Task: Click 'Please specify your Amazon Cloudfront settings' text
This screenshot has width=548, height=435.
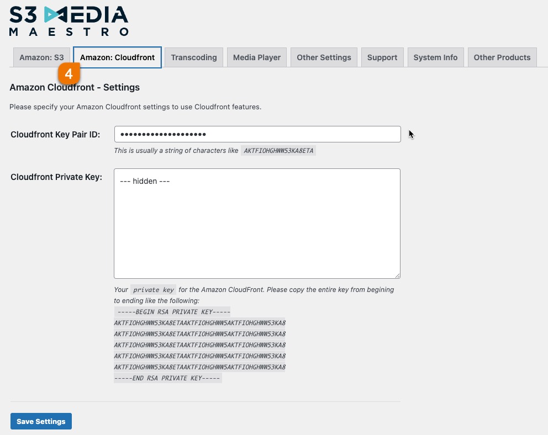Action: [x=135, y=107]
